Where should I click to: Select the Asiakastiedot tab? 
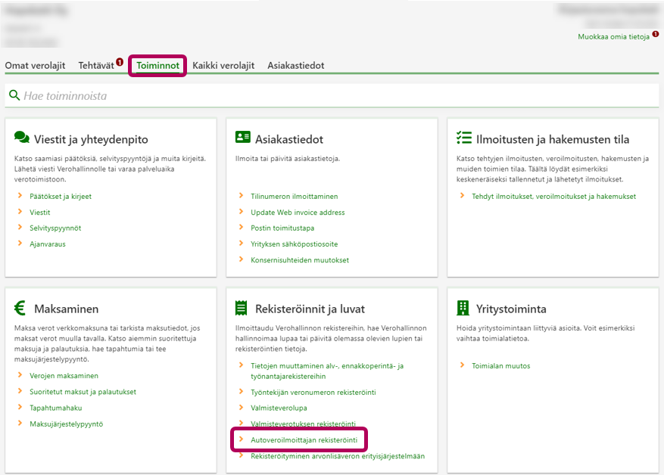[295, 66]
